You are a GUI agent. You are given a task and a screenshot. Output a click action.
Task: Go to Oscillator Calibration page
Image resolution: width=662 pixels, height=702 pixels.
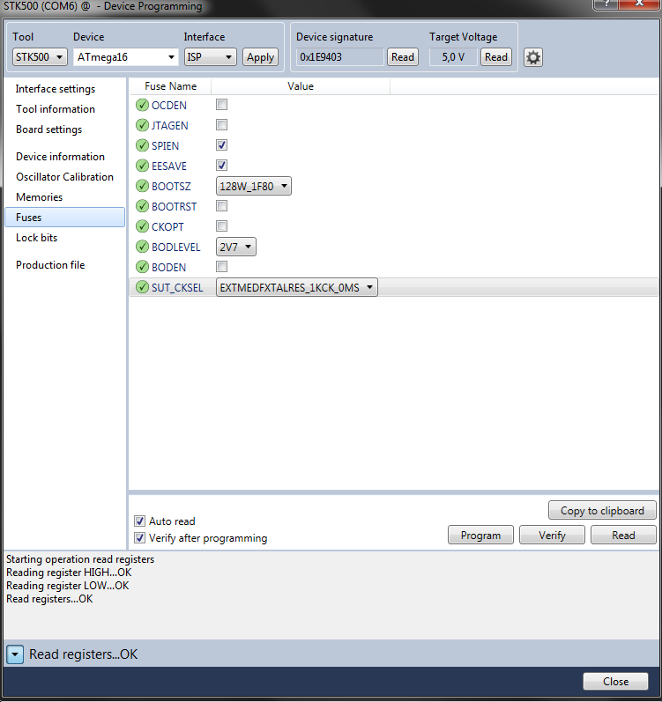pos(65,177)
